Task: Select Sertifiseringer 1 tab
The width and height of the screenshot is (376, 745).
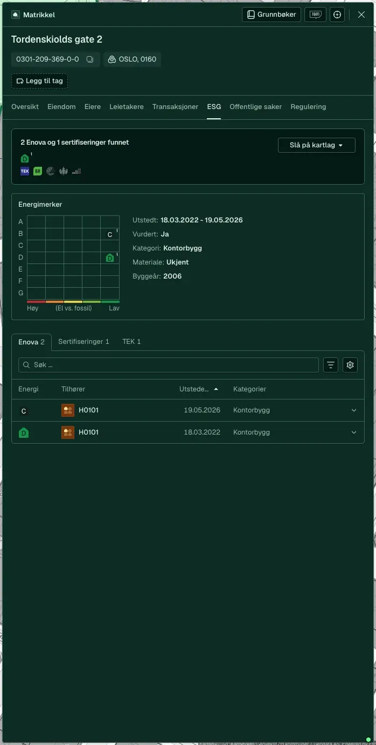Action: 83,342
